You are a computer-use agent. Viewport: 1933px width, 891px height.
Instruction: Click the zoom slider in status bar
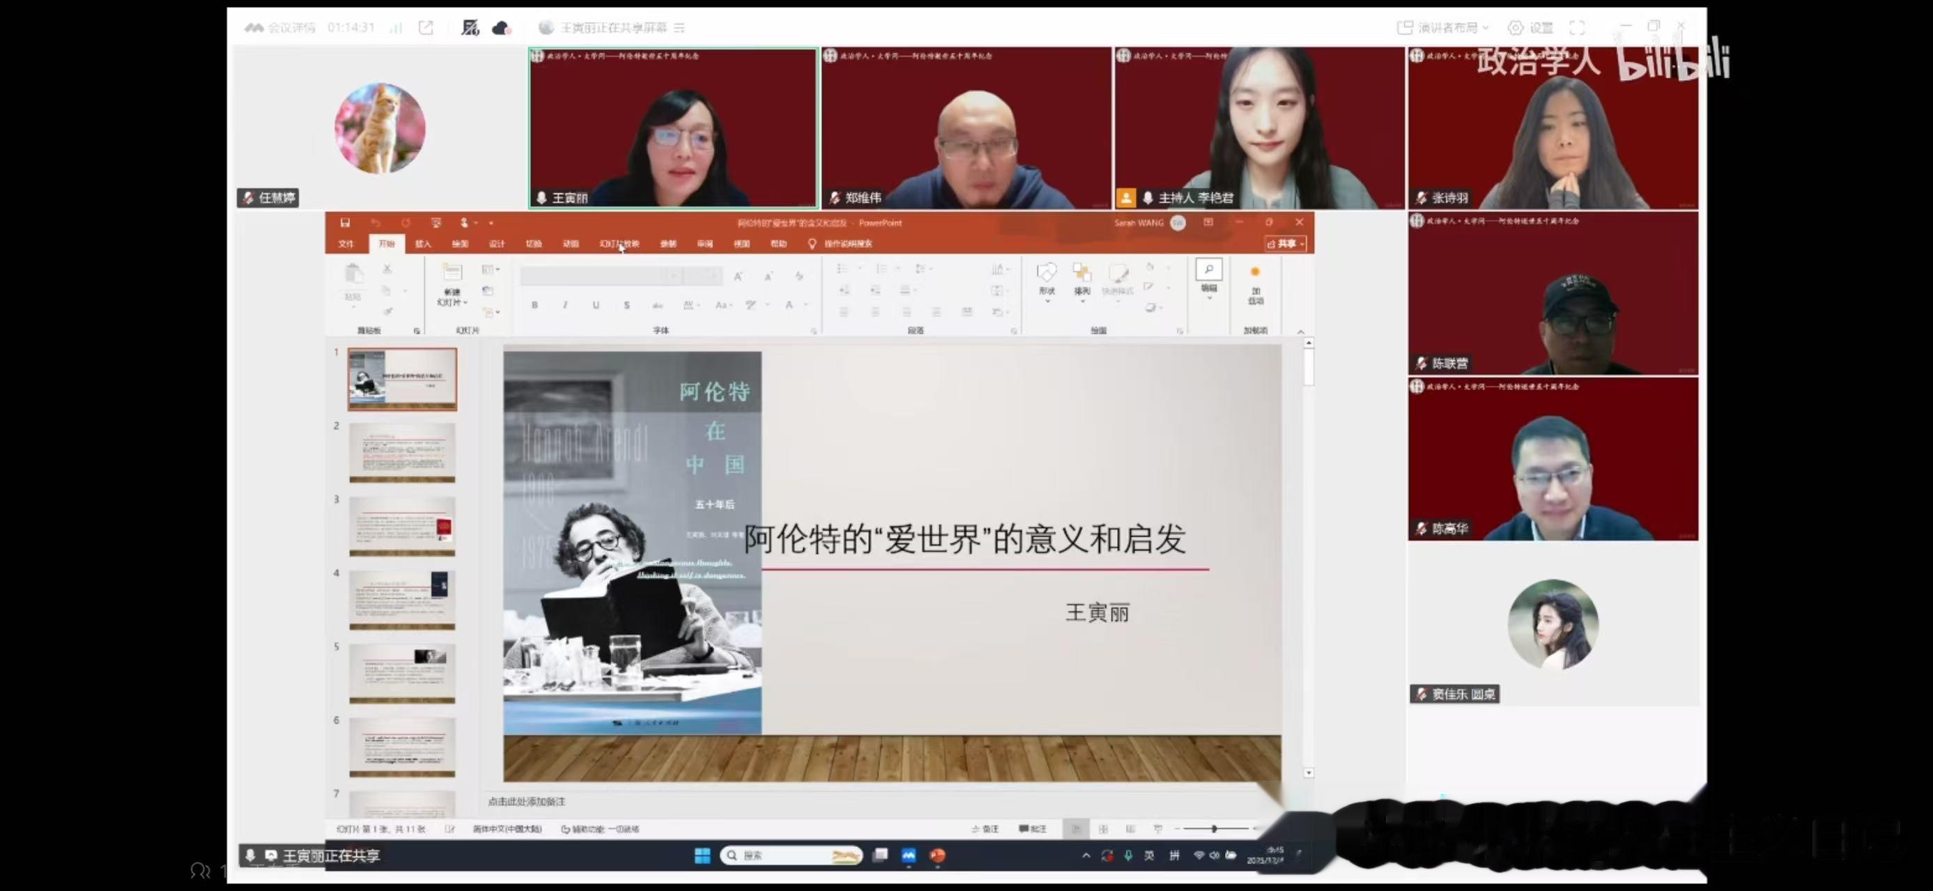(x=1214, y=829)
